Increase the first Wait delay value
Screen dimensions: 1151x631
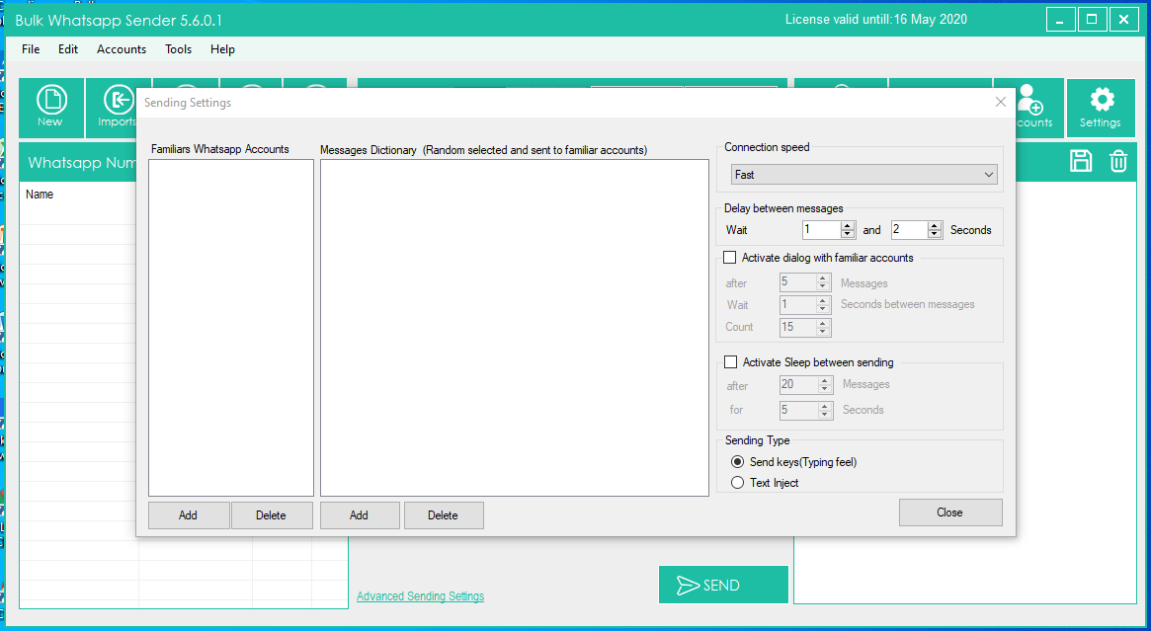848,225
